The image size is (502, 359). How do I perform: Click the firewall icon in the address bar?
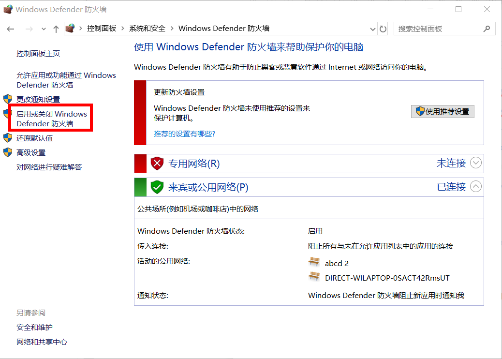point(70,29)
